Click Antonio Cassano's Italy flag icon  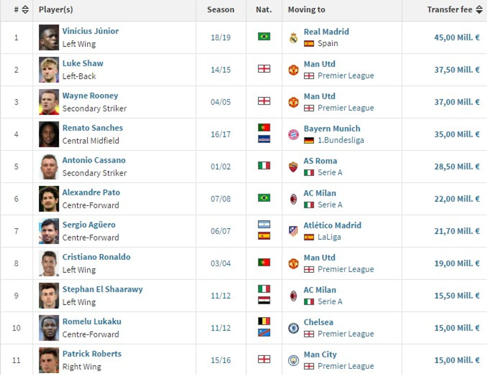(x=264, y=166)
